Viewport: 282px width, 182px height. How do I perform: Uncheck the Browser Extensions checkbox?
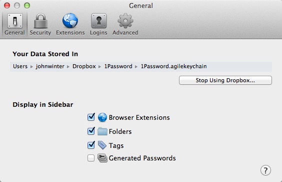91,117
